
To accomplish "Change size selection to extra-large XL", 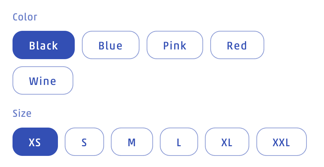I will point(227,142).
